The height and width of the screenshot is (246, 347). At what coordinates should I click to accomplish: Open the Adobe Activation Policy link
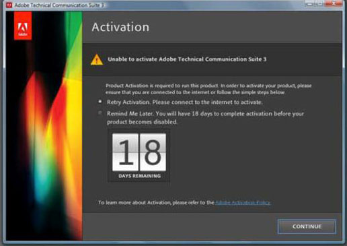(243, 203)
